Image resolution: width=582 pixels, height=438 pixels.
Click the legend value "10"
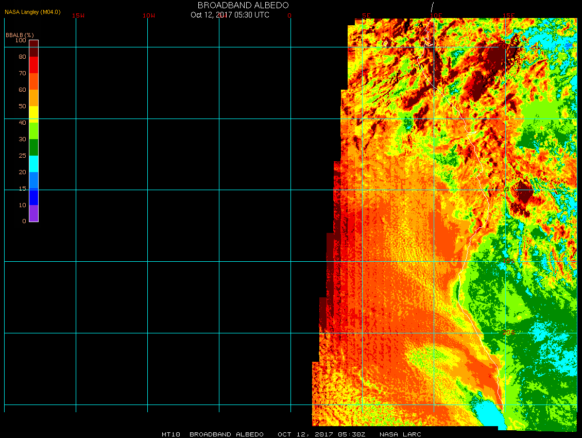(x=23, y=205)
